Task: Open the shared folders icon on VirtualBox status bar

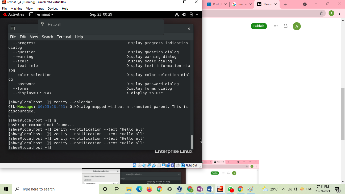Action: tap(158, 165)
